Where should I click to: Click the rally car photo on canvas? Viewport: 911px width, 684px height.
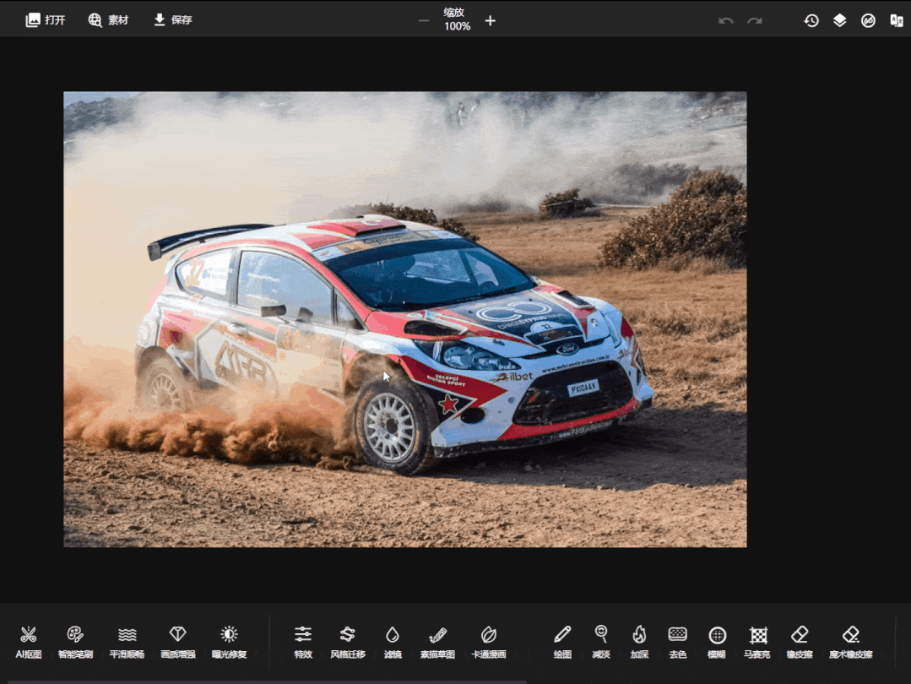coord(405,319)
